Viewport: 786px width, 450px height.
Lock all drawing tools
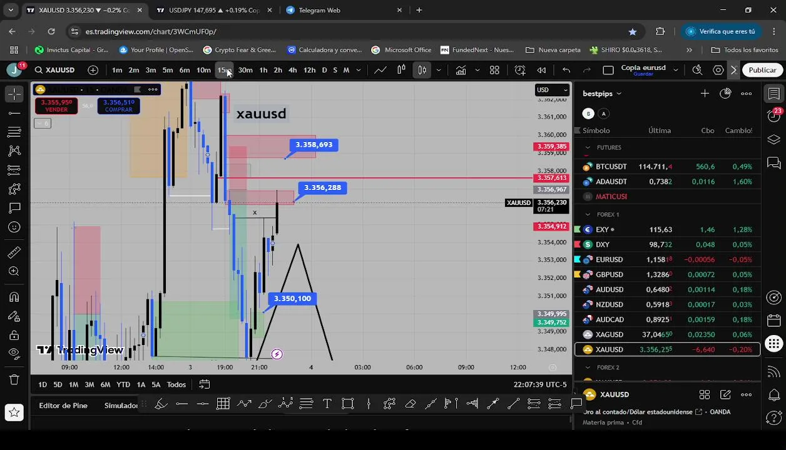click(x=14, y=335)
